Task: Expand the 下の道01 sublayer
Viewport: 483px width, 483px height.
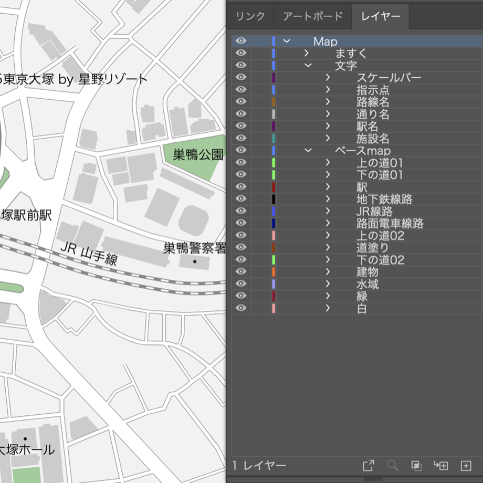Action: click(328, 175)
